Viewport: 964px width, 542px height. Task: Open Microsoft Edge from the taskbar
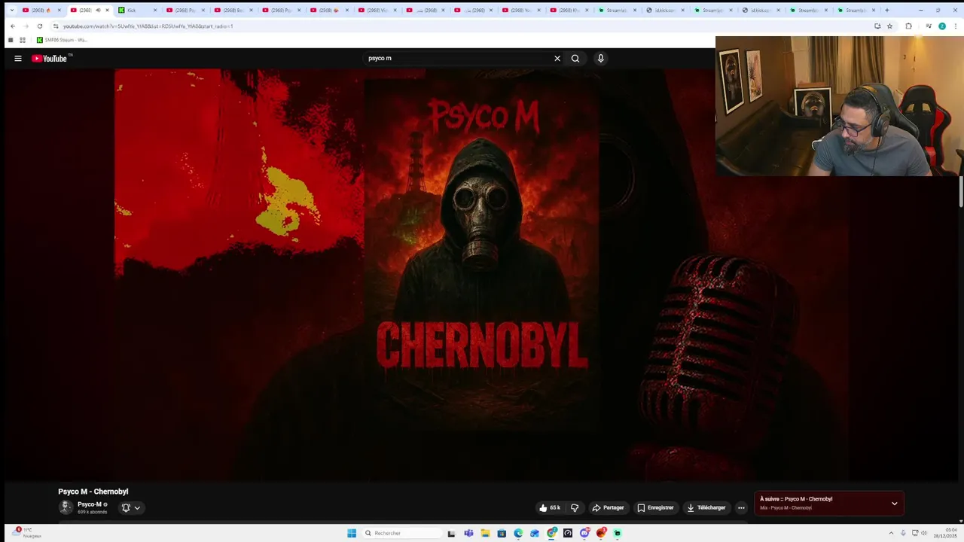coord(518,533)
